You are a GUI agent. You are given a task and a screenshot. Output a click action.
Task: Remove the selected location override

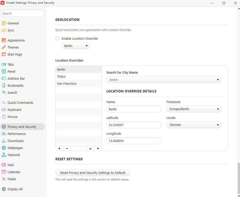tap(67, 148)
